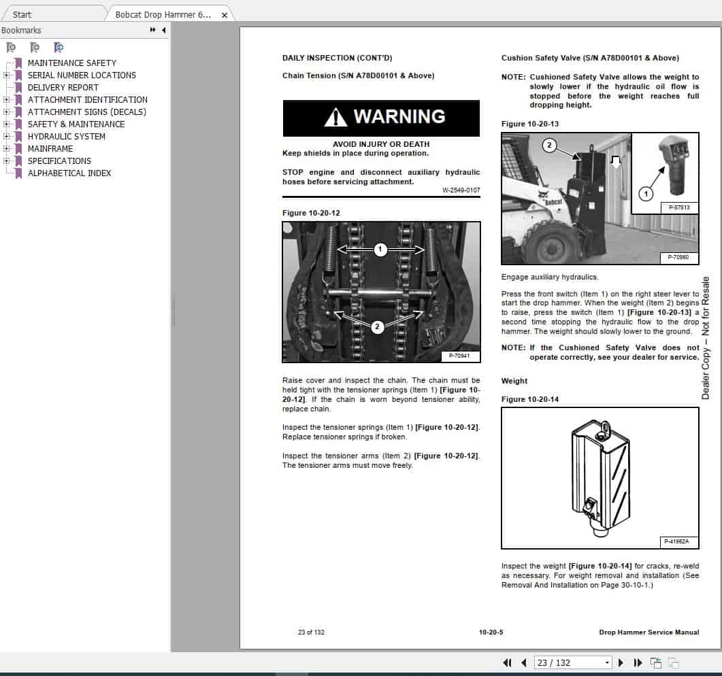
Task: Jump to the first page using navigation icon
Action: [x=506, y=662]
